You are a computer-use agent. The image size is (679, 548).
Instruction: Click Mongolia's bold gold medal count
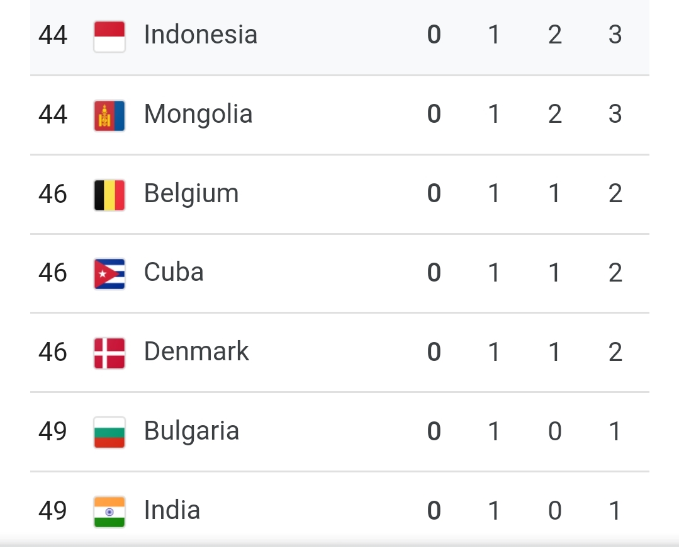click(x=434, y=115)
